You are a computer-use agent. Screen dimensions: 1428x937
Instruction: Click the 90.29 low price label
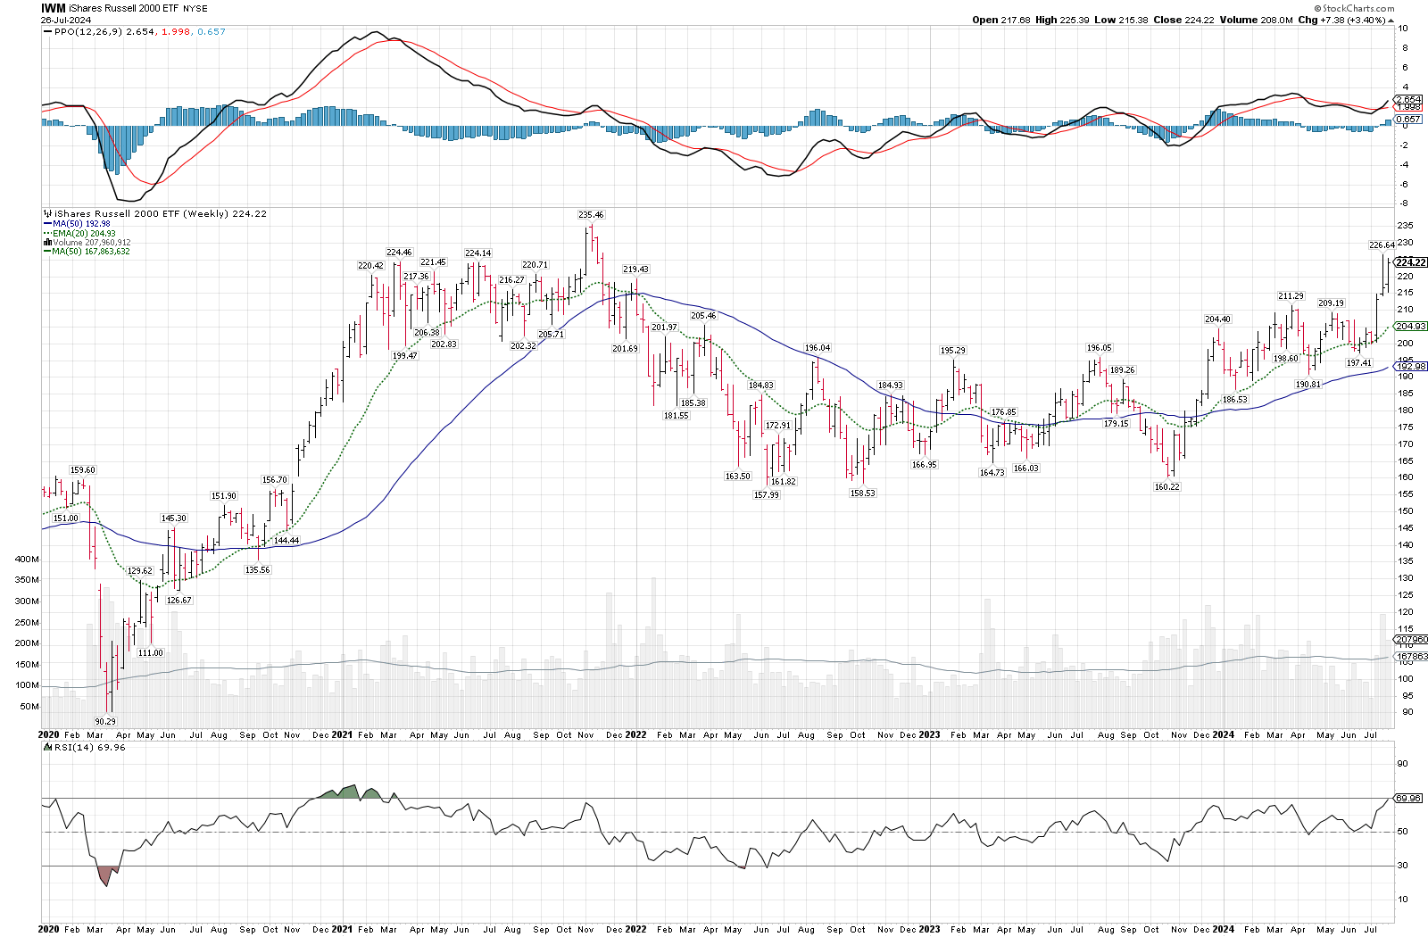tap(105, 721)
